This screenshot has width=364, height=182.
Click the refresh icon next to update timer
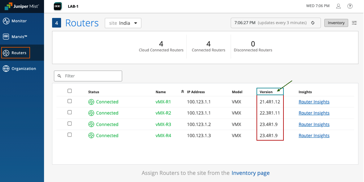[x=313, y=23]
